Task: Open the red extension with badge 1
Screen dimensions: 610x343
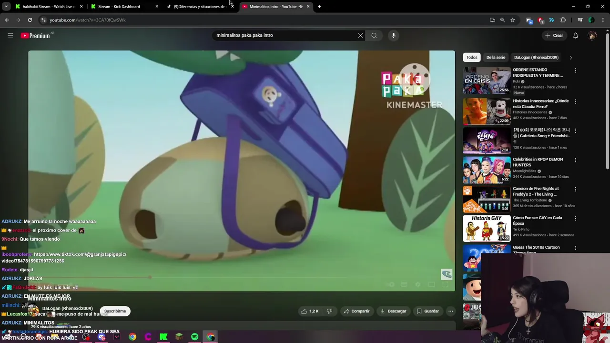Action: 540,20
